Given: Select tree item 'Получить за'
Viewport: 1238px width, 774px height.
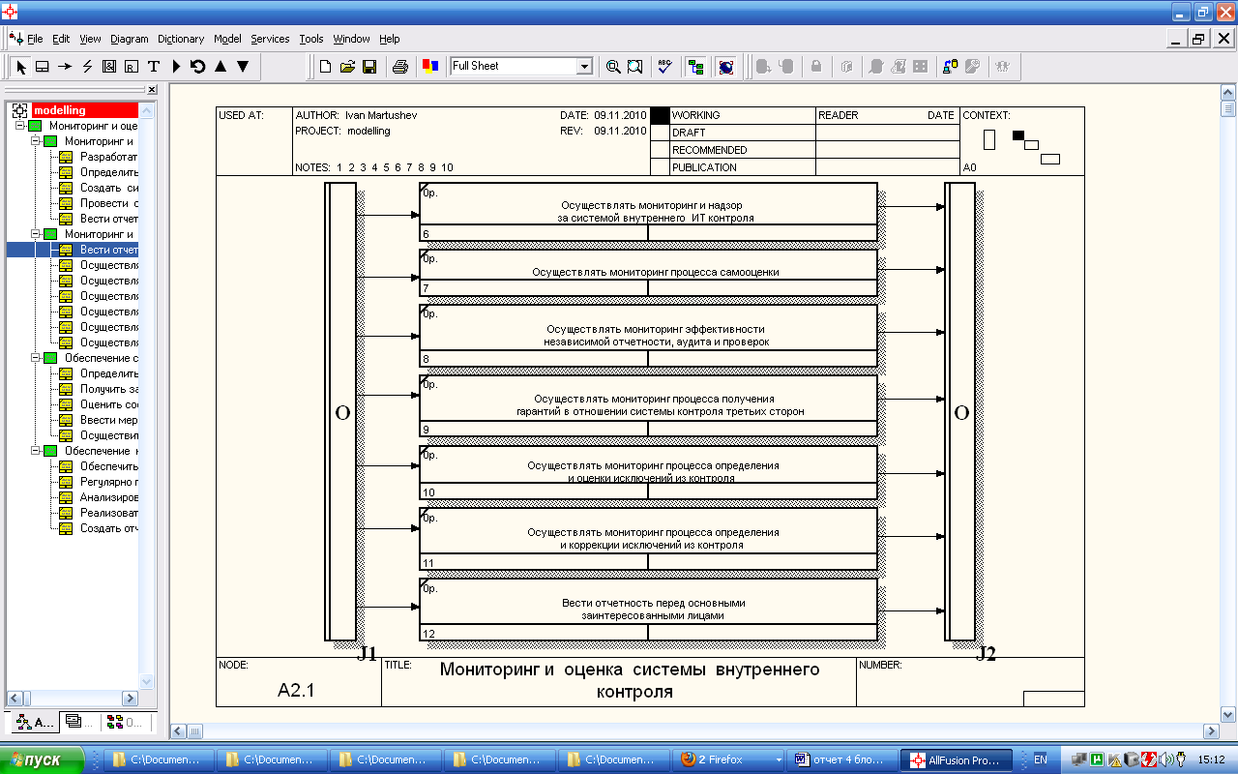Looking at the screenshot, I should [108, 389].
